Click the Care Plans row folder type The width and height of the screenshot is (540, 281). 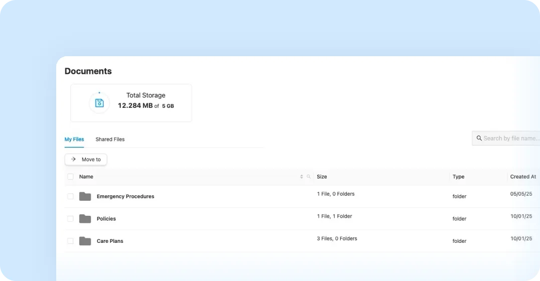coord(459,241)
